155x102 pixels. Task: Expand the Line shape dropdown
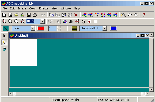tap(33, 29)
